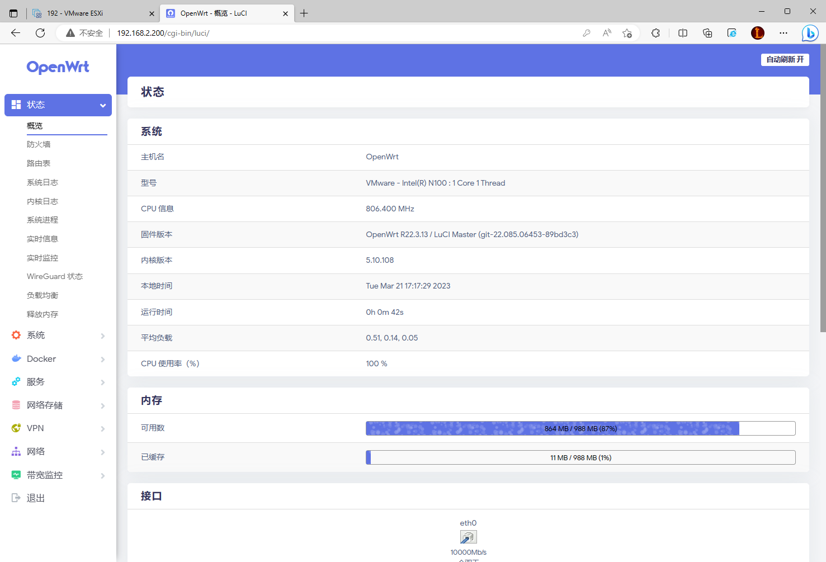Expand the 系统 menu chevron
This screenshot has height=562, width=826.
tap(103, 336)
